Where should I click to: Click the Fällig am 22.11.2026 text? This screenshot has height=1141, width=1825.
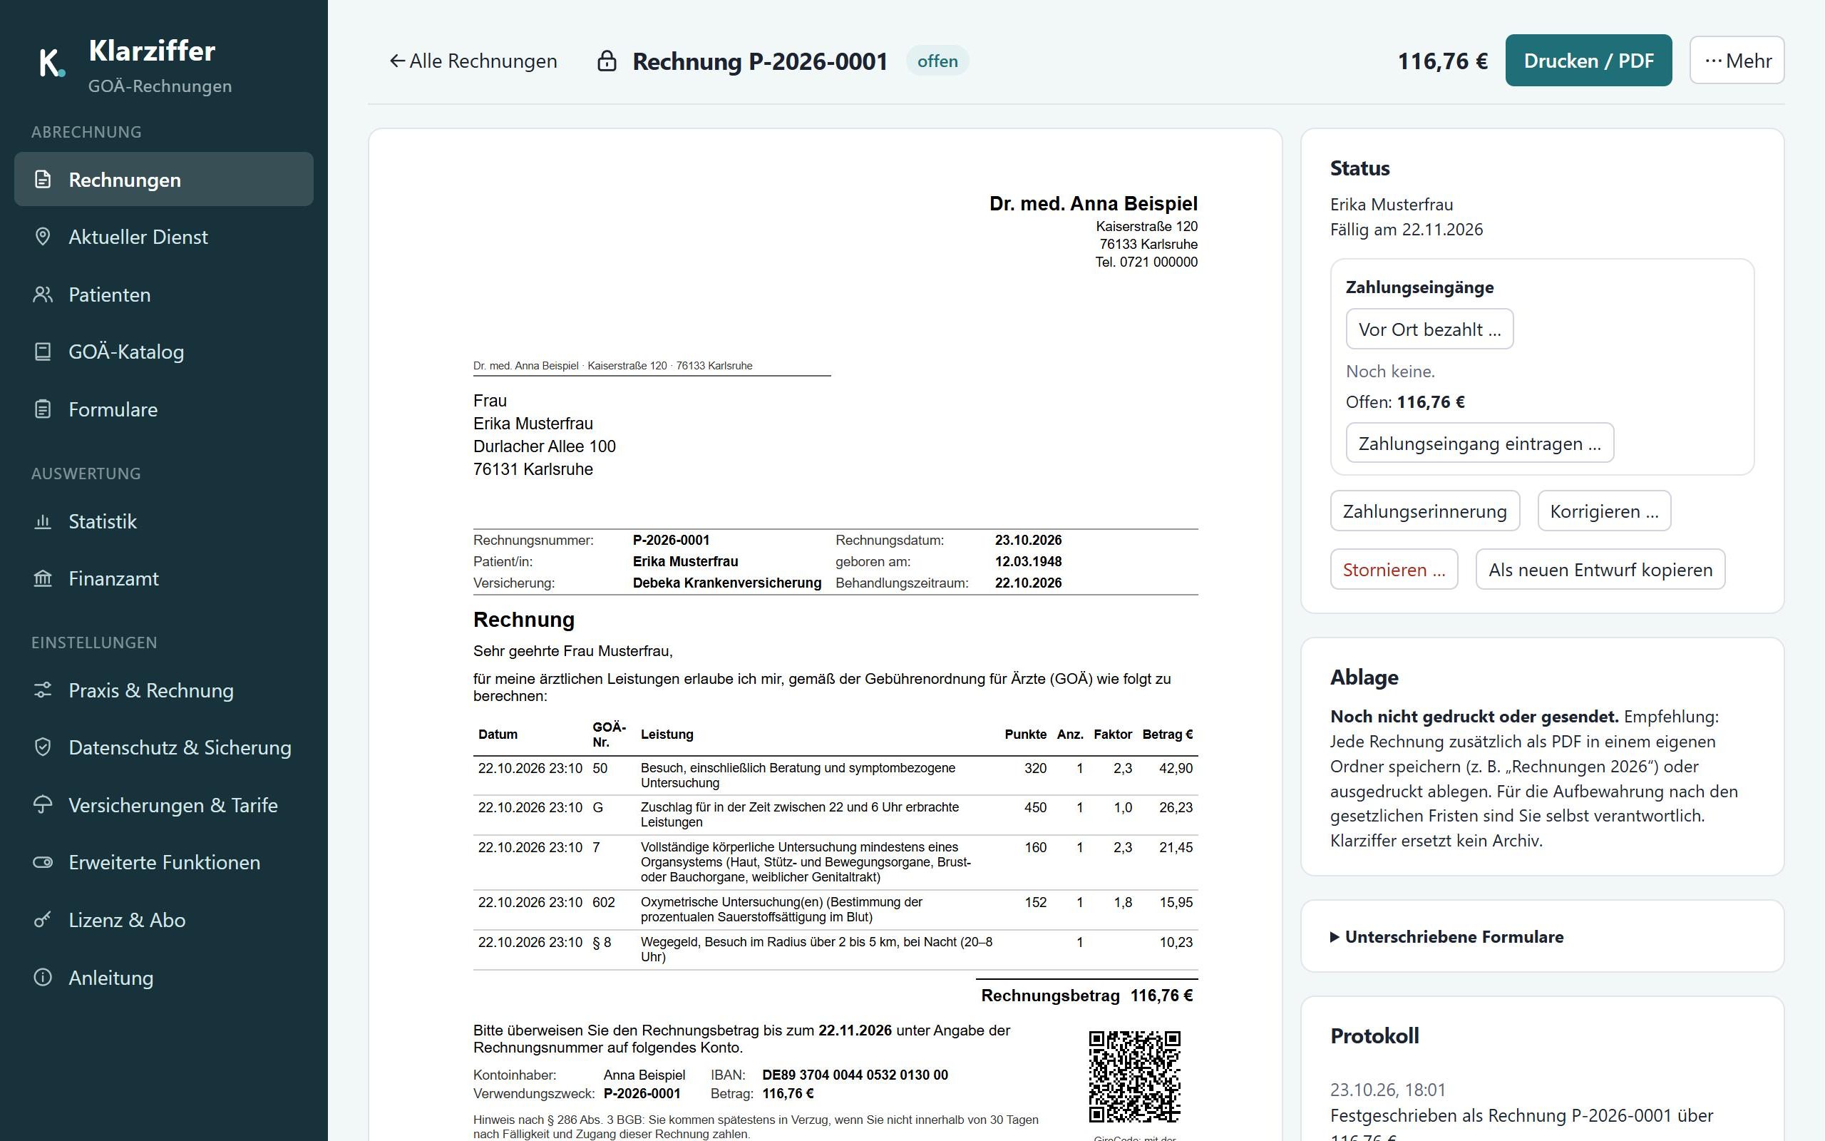1407,230
